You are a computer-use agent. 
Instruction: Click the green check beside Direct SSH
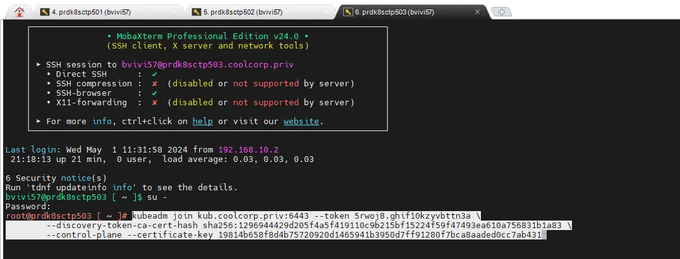(154, 74)
